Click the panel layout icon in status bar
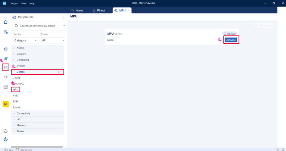This screenshot has width=286, height=151. click(283, 150)
